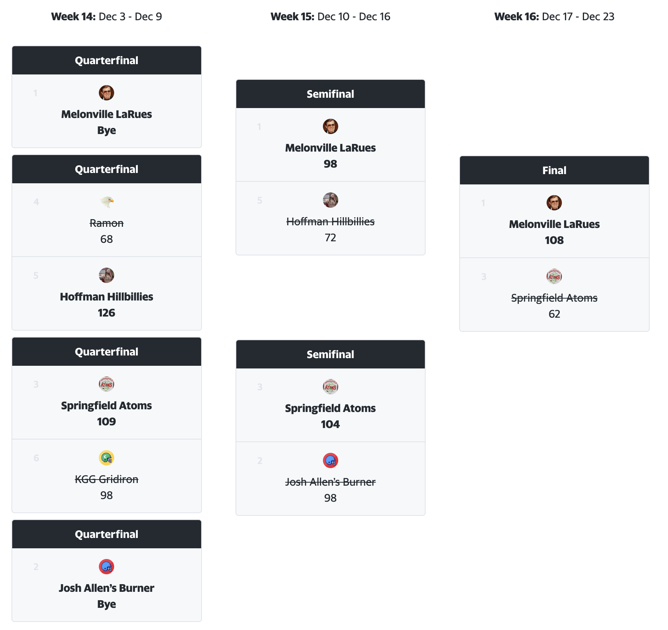This screenshot has width=668, height=630.
Task: Click KGG Gridiron green helmet icon
Action: (x=106, y=458)
